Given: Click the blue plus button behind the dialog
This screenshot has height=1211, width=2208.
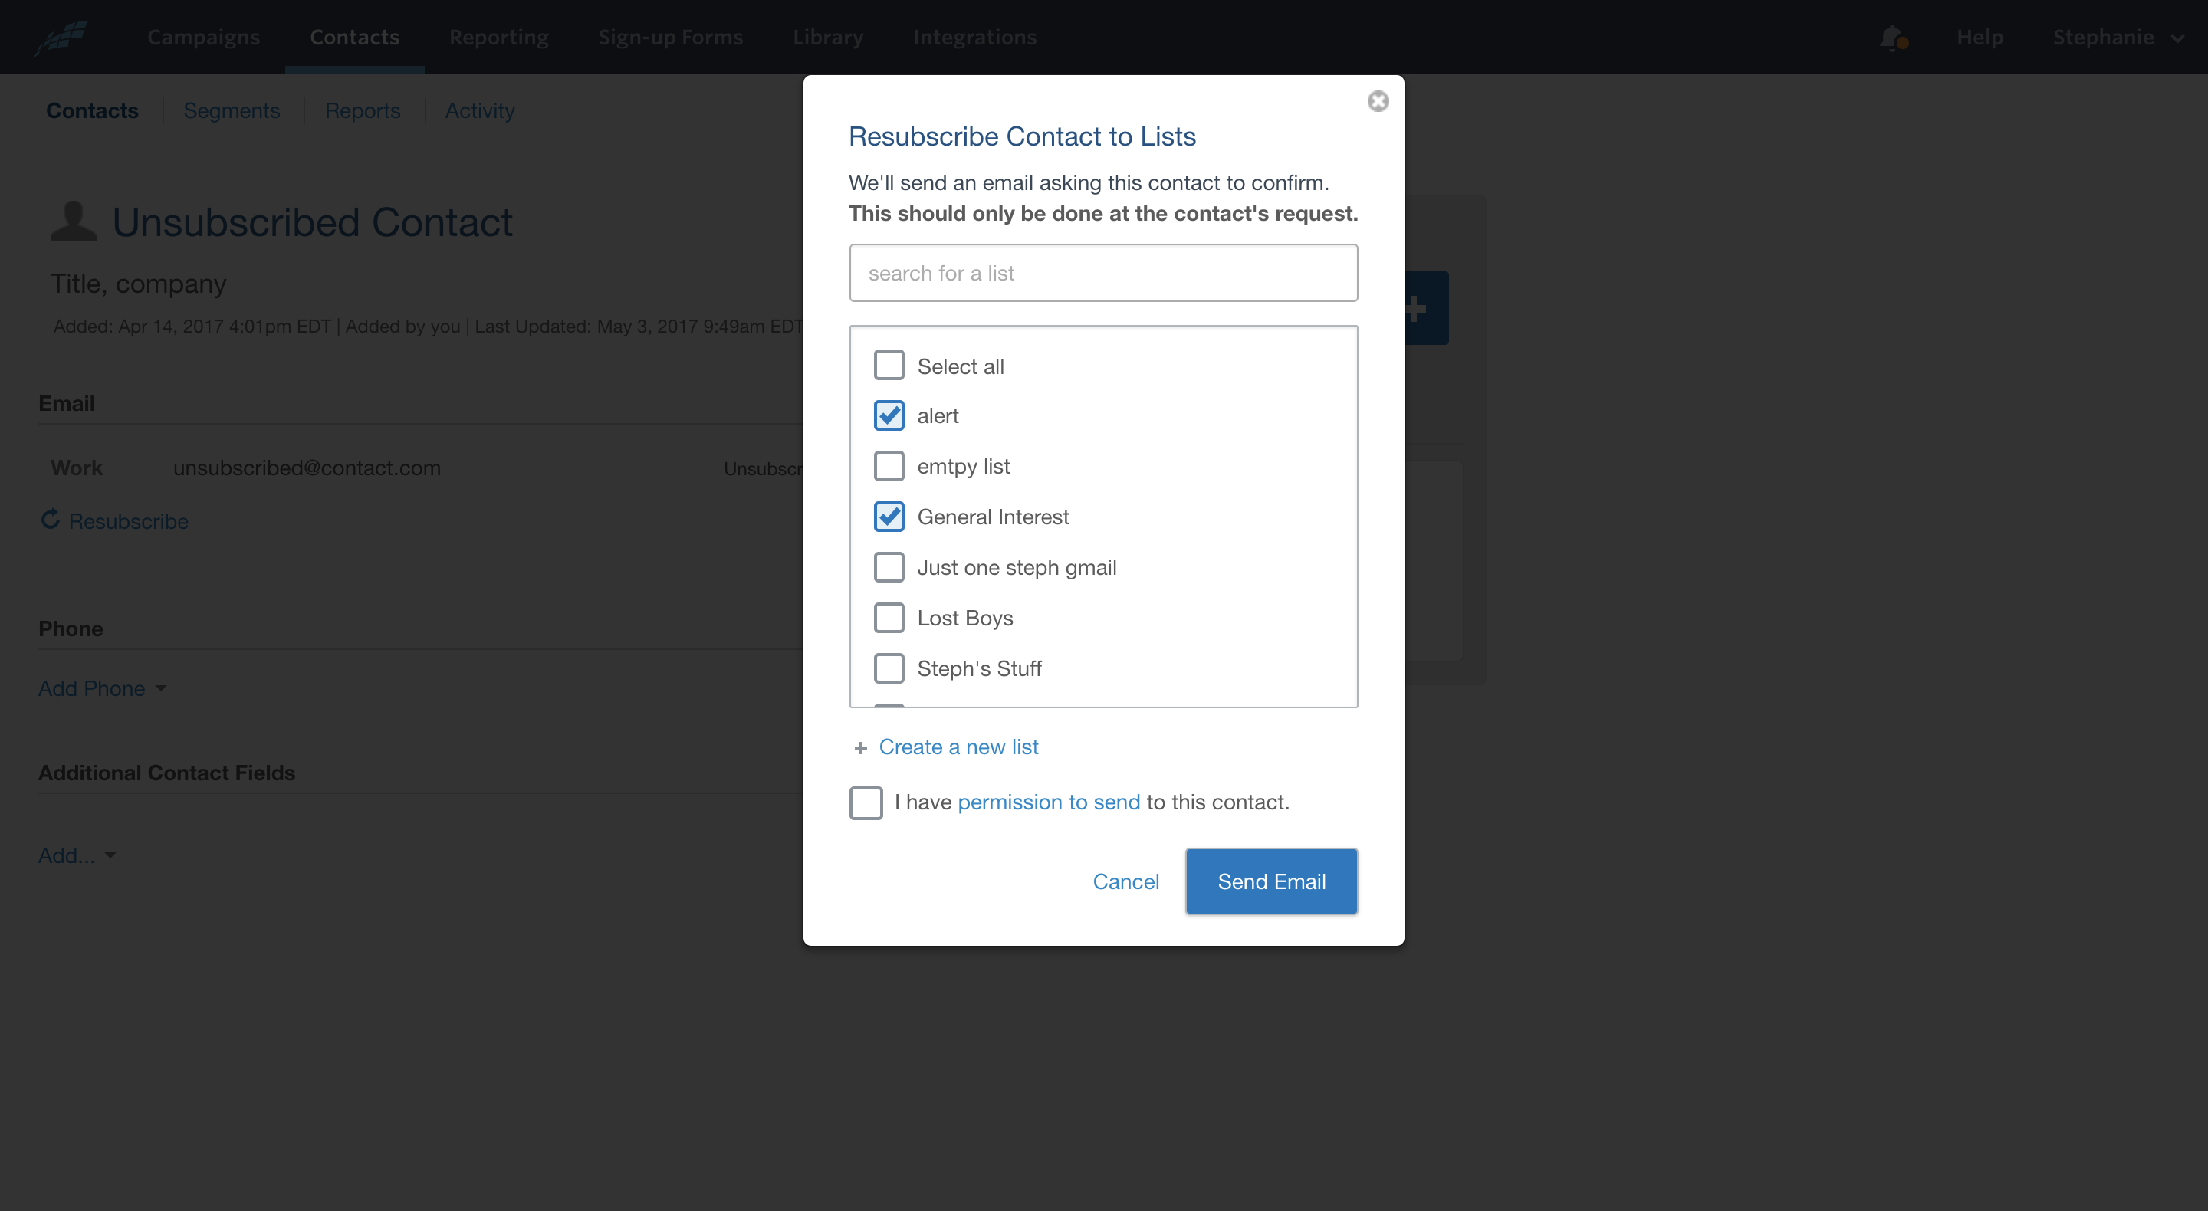Looking at the screenshot, I should click(1425, 307).
